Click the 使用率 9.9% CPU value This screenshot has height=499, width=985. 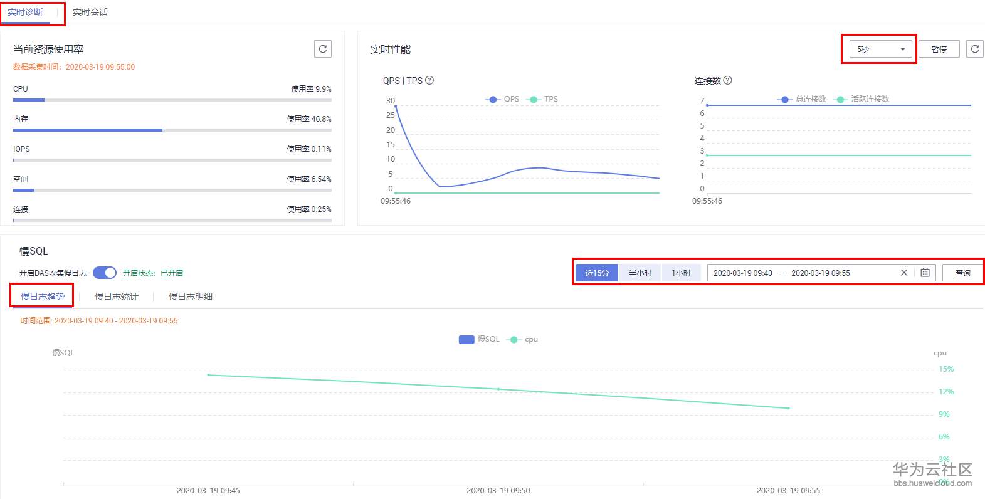[311, 89]
